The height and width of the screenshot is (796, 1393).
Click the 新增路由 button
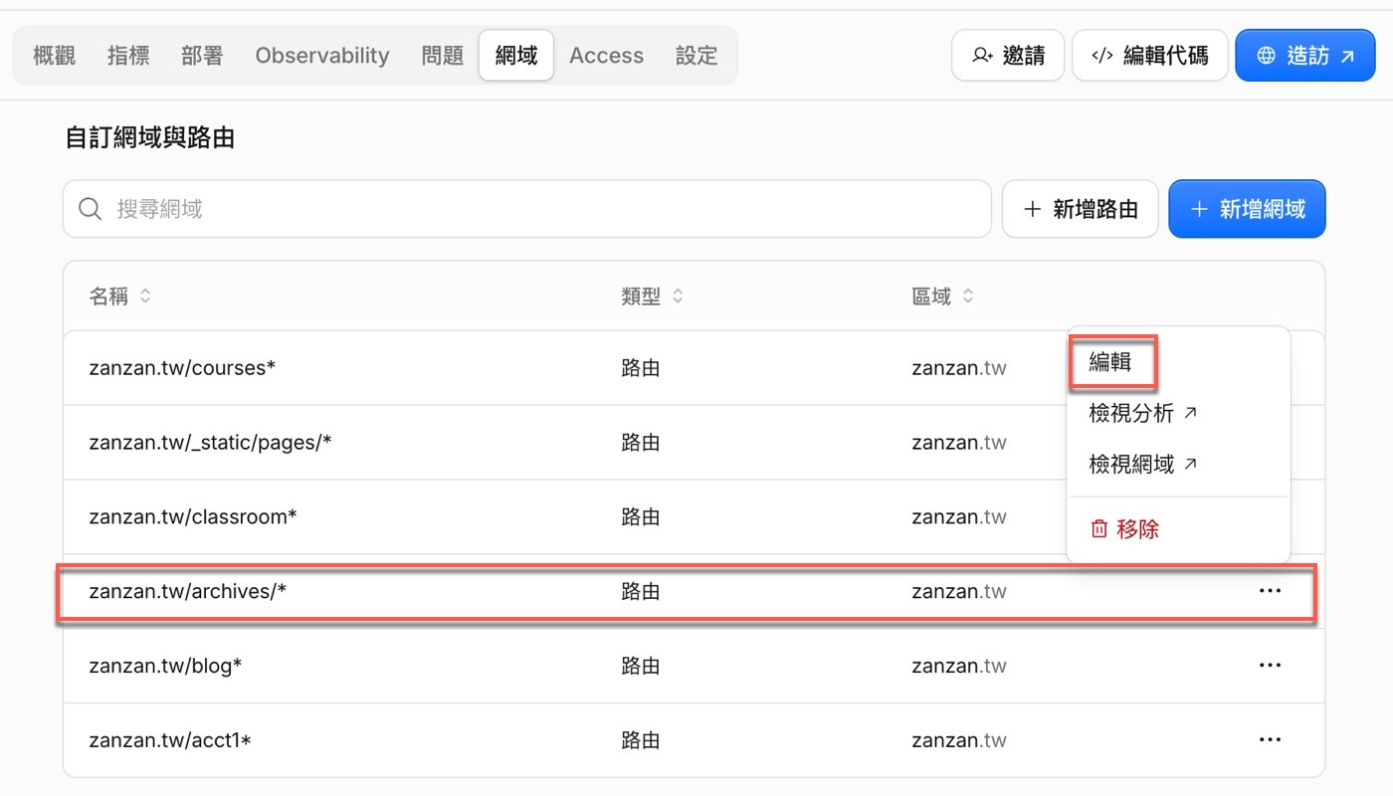point(1081,209)
